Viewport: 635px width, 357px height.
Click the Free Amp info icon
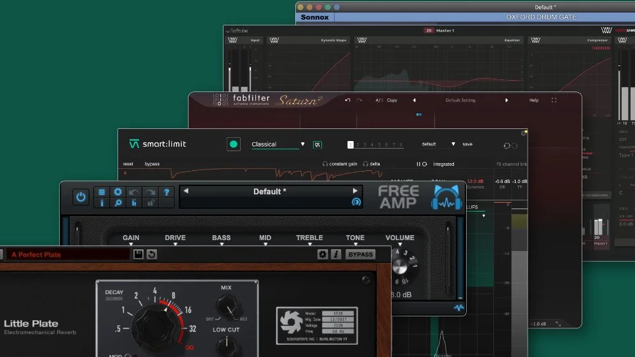click(x=102, y=203)
